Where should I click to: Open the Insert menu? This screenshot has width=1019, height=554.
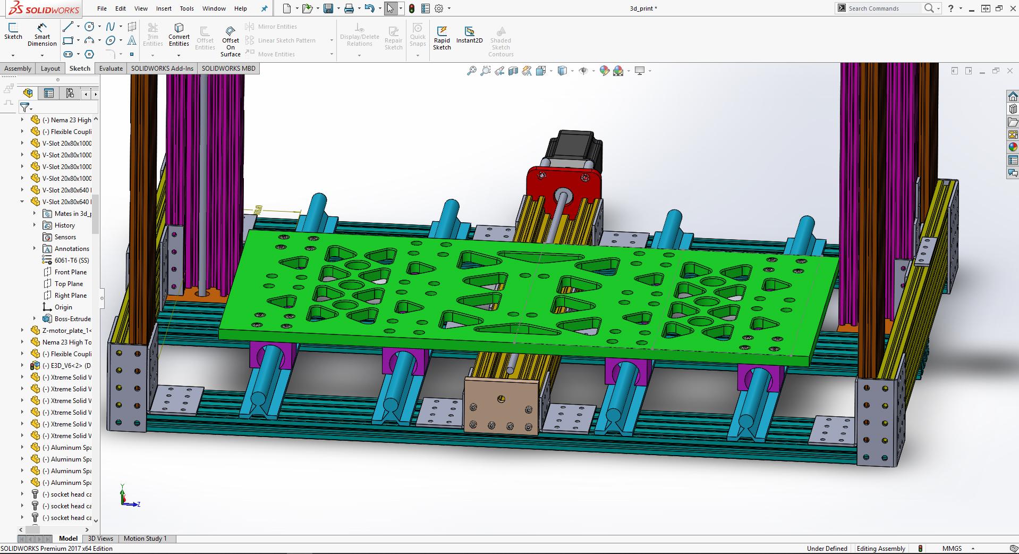pos(164,9)
